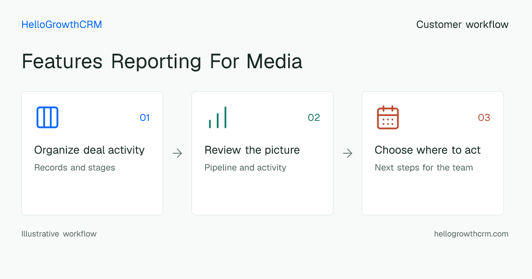
Task: Select the 'Choose where to act' title
Action: tap(427, 150)
